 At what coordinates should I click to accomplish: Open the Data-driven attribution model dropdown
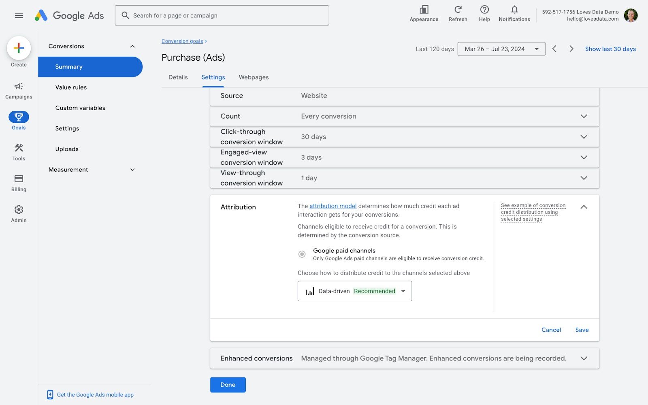coord(354,291)
